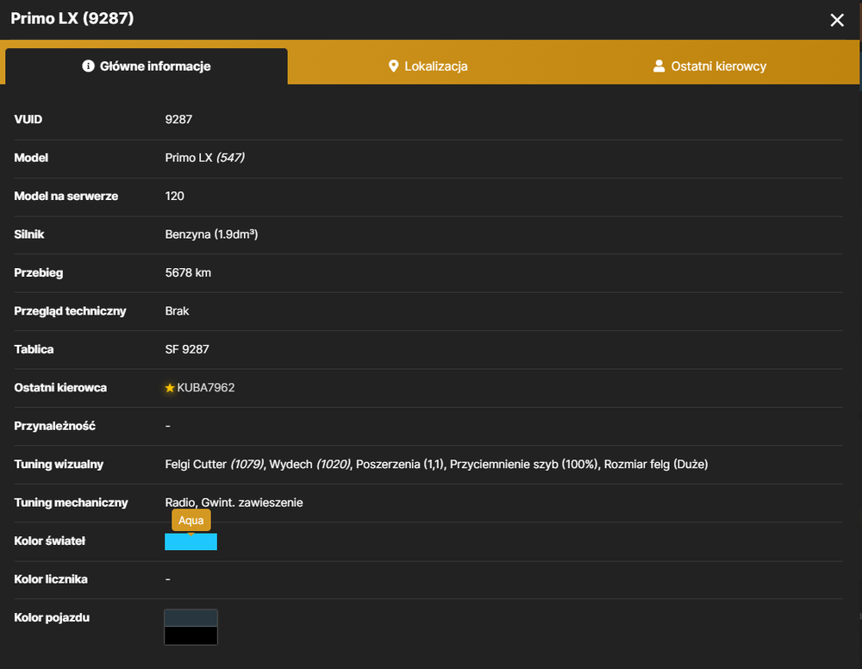Click the aqua headlight color swatch
Viewport: 862px width, 669px height.
[x=191, y=541]
